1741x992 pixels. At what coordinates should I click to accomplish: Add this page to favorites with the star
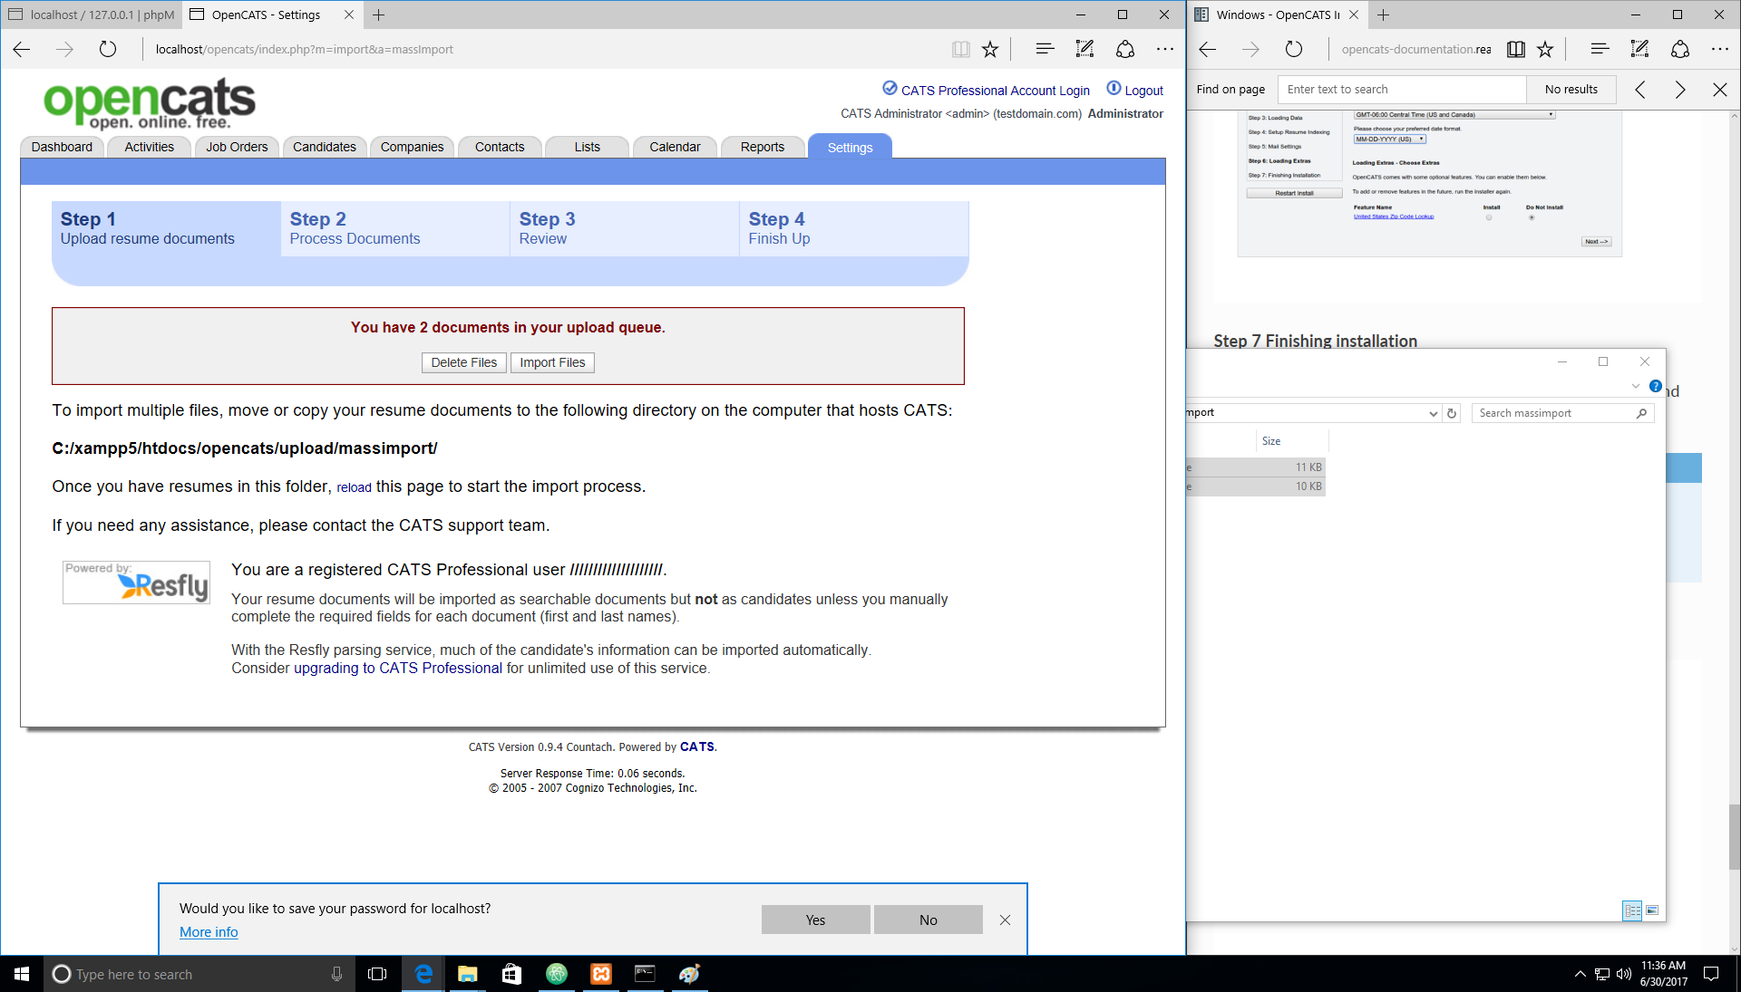pos(990,49)
